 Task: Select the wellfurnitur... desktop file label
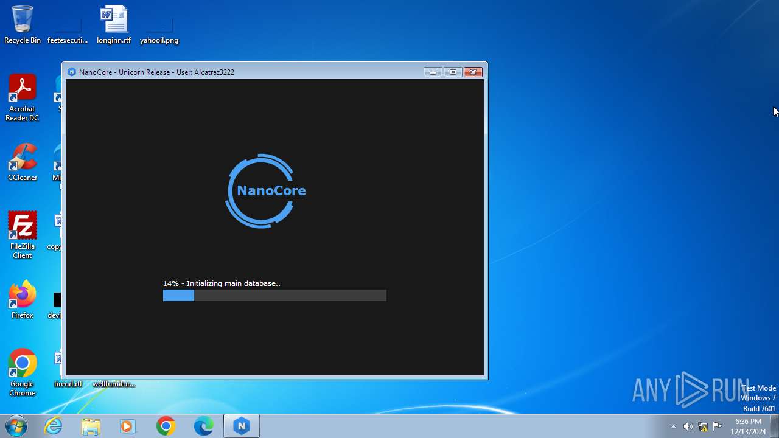tap(114, 384)
